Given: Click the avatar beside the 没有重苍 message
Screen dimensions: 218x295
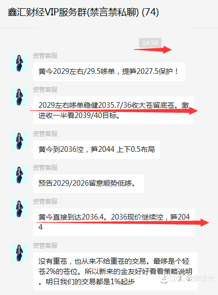Looking at the screenshot, I should (19, 253).
